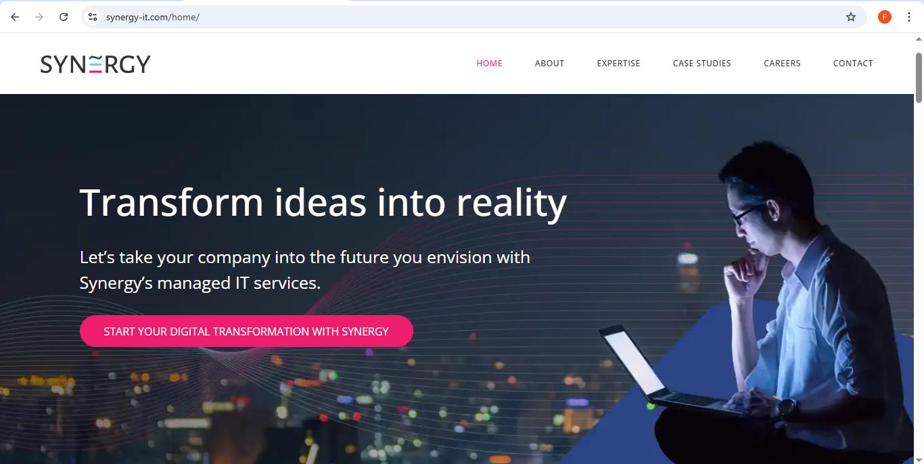This screenshot has height=464, width=924.
Task: Click the browser forward arrow
Action: pos(39,17)
